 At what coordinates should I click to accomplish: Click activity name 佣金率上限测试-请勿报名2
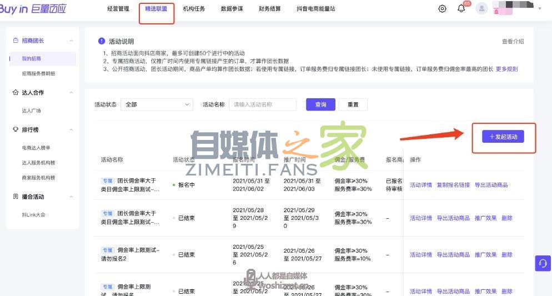click(131, 254)
